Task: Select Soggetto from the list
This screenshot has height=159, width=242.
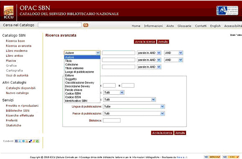Action: (x=82, y=79)
